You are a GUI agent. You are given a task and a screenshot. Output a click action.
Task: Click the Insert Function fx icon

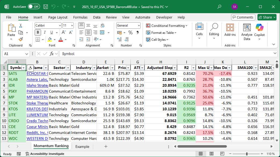(x=52, y=54)
